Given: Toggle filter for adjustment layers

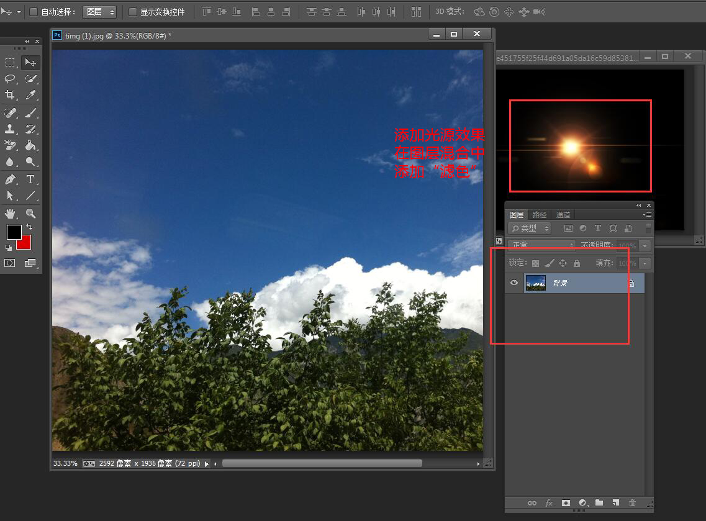Looking at the screenshot, I should point(583,229).
